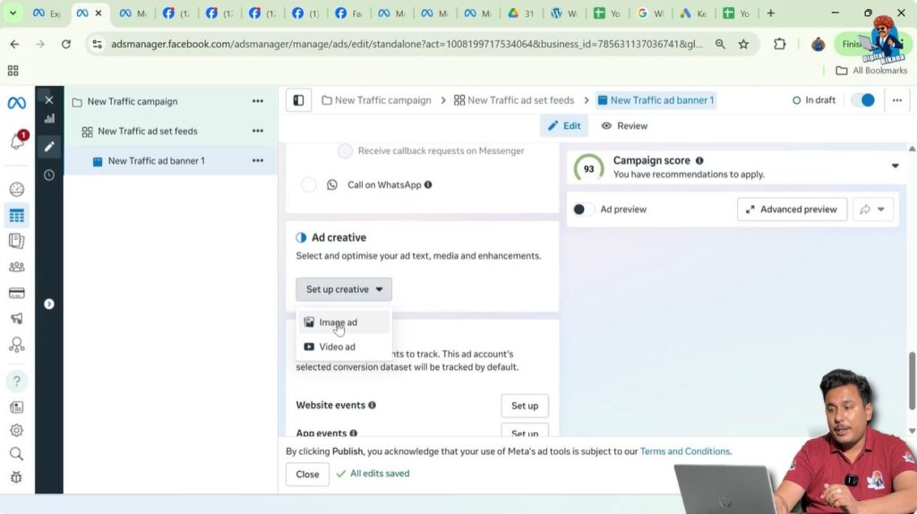Click the notifications bell icon
The width and height of the screenshot is (917, 514).
pyautogui.click(x=16, y=142)
